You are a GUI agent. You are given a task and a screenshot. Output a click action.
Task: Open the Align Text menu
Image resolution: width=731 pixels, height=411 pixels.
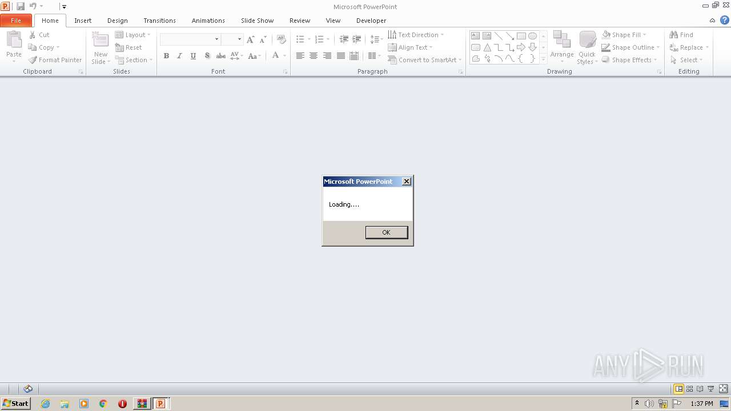click(411, 47)
